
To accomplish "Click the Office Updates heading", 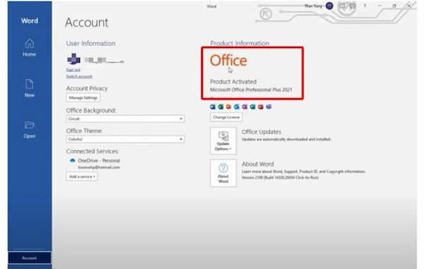I will [261, 132].
